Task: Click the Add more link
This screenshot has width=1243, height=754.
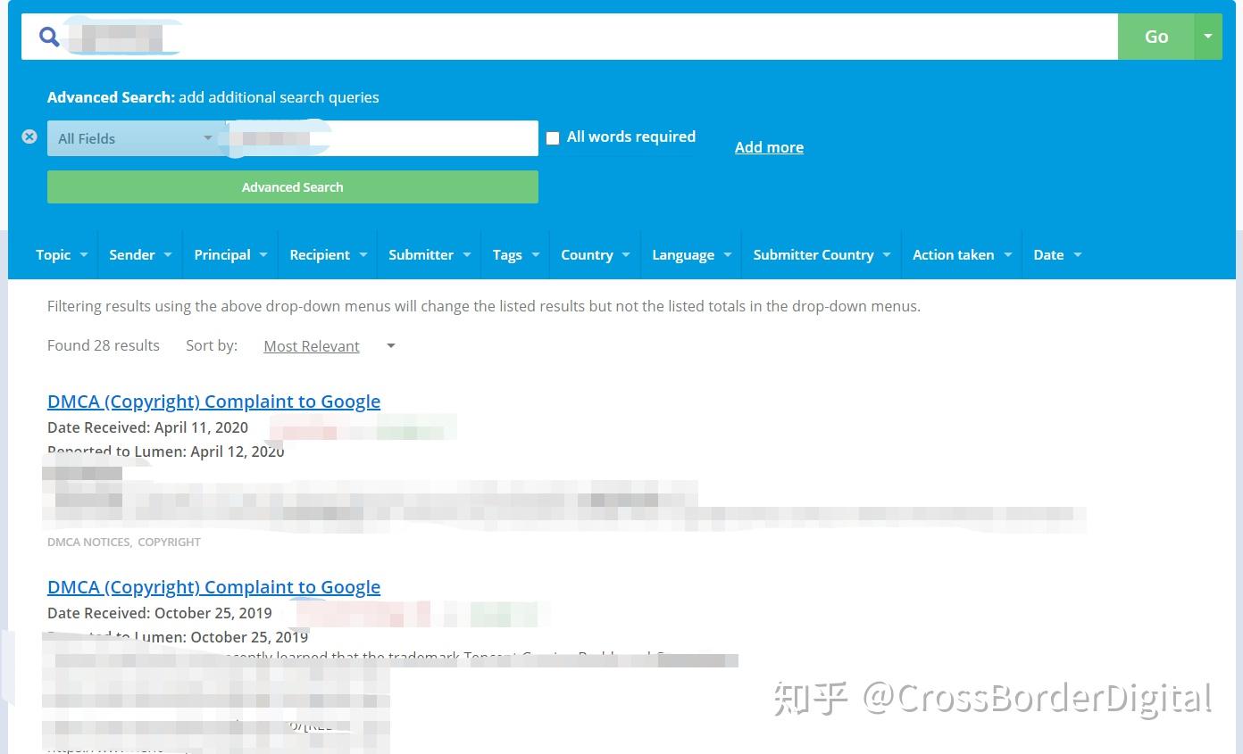Action: coord(769,147)
